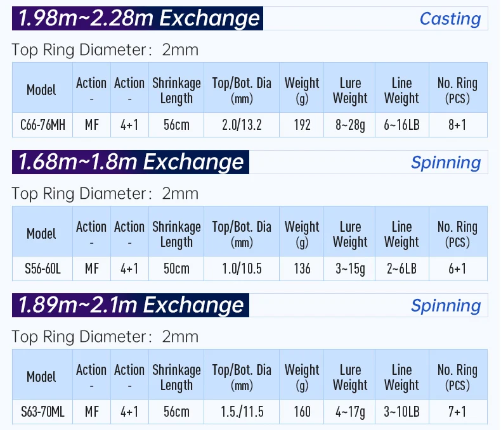Click the 4~17g lure weight cell

[350, 412]
